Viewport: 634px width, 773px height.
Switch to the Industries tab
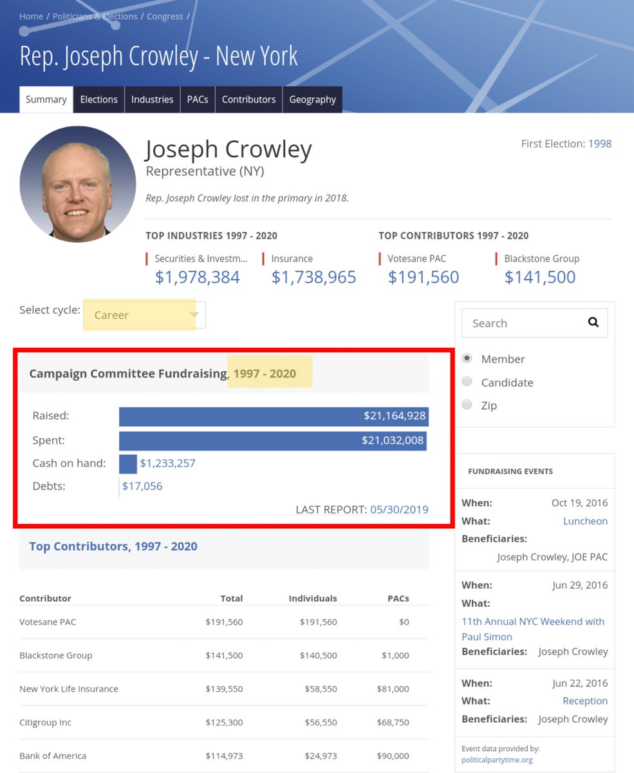[x=152, y=99]
